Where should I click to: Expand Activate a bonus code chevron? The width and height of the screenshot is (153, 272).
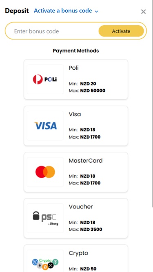click(x=97, y=11)
